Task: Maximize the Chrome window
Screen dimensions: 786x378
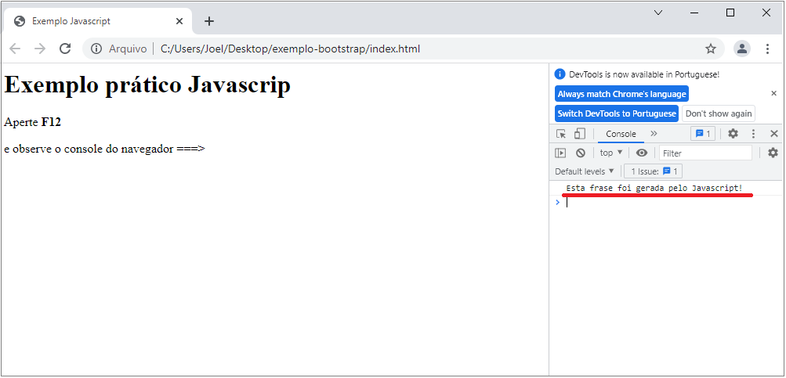Action: coord(730,13)
